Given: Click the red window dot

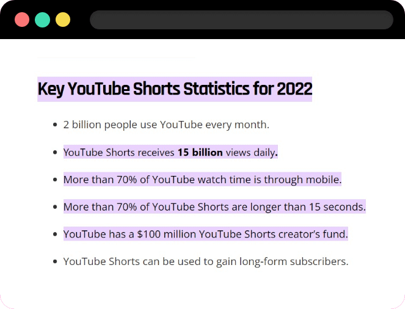Looking at the screenshot, I should 22,20.
